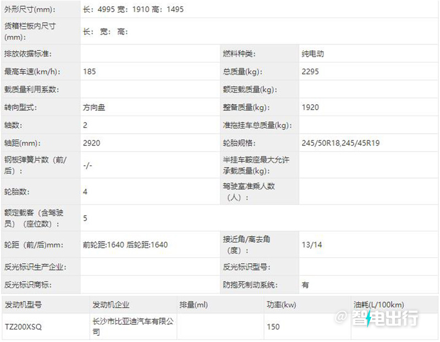Click the 额定载质量(kg) label
Image resolution: width=440 pixels, height=342 pixels.
pos(250,89)
